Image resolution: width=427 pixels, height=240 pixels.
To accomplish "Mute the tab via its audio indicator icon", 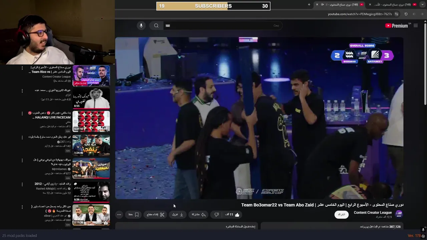I will pos(323,5).
